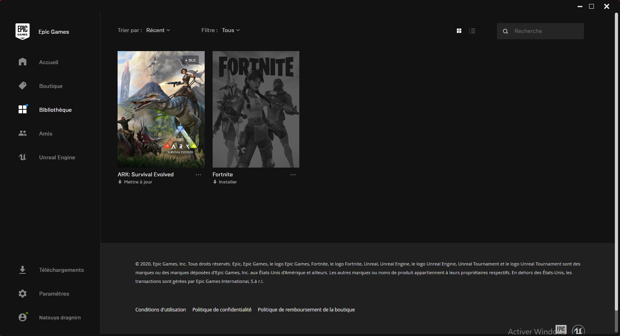Viewport: 620px width, 336px height.
Task: Click the search magnifier icon
Action: [505, 31]
